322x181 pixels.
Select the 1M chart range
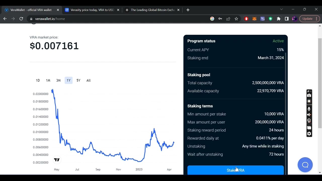48,80
